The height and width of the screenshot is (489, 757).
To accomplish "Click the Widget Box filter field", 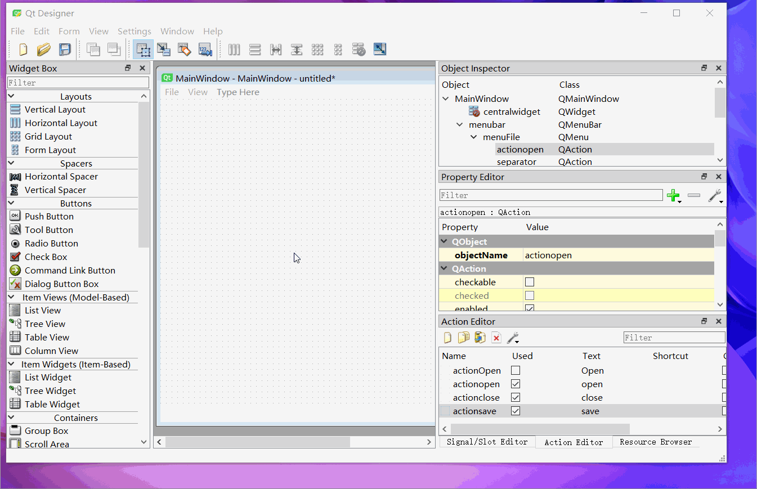I will [x=78, y=83].
